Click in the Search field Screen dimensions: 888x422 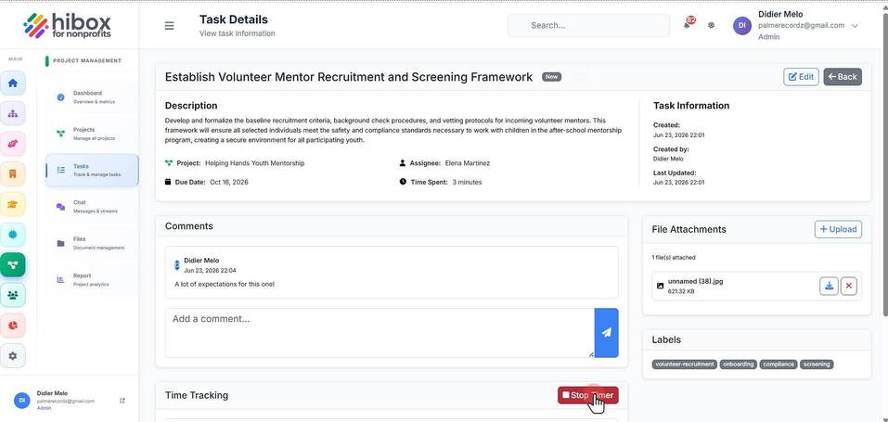click(589, 25)
